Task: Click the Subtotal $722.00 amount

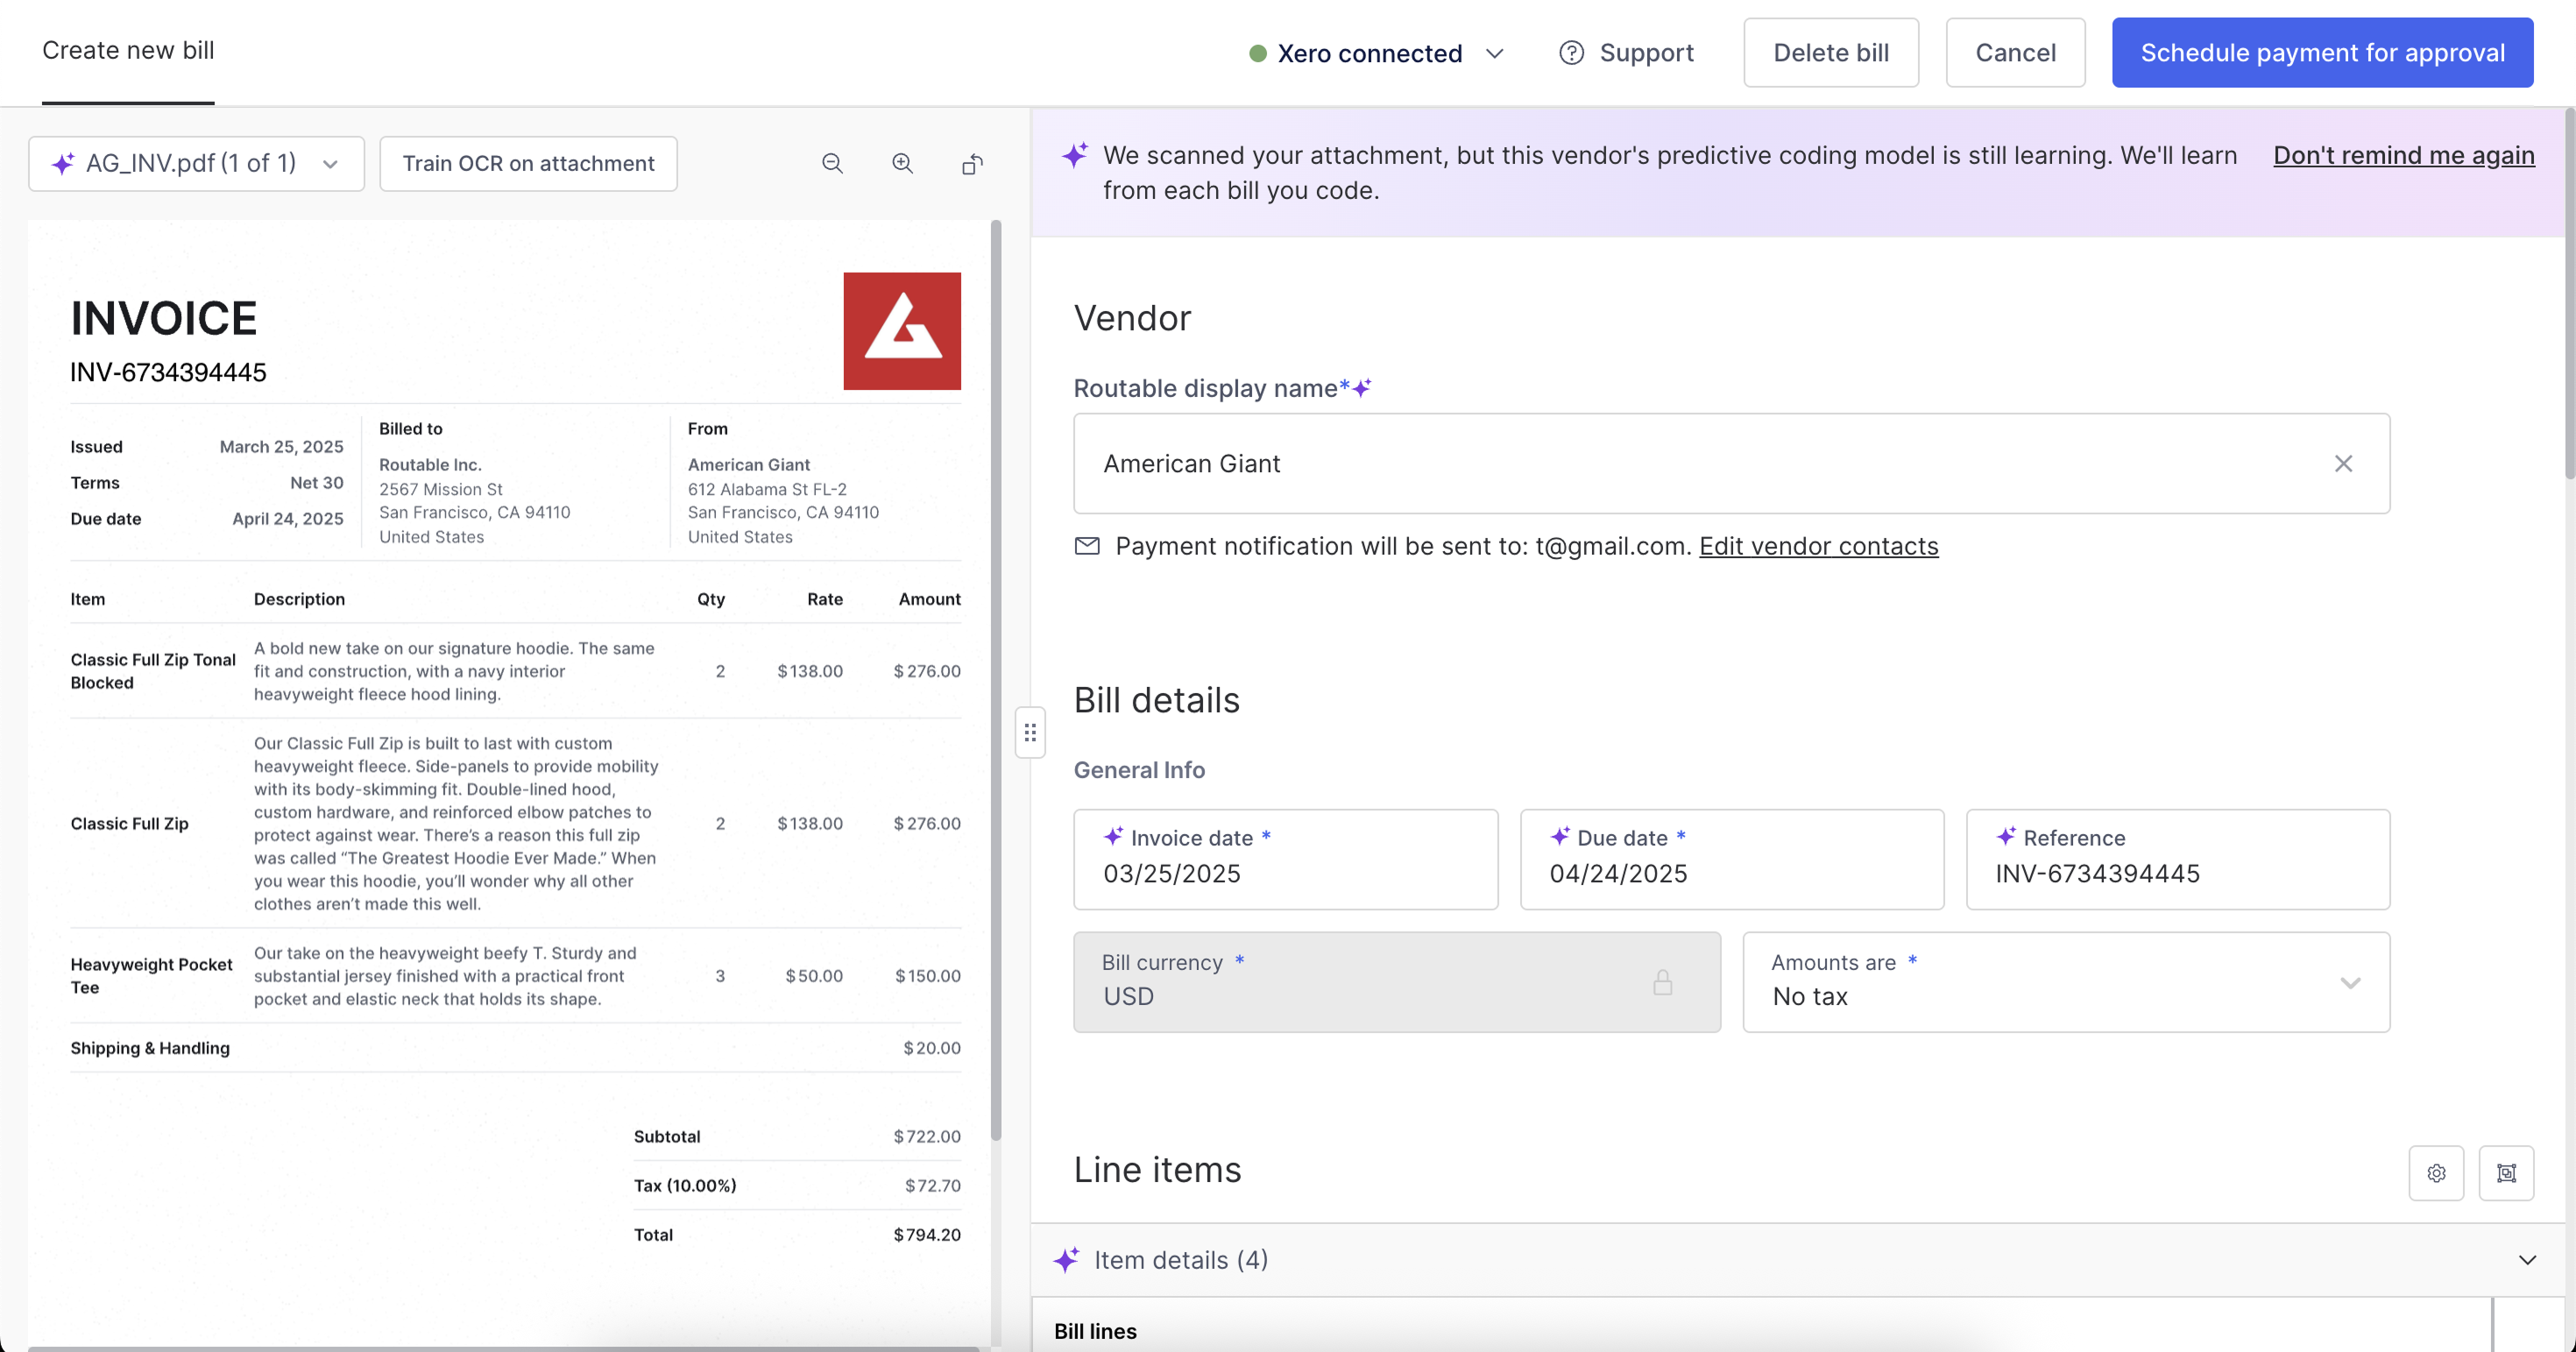Action: 927,1136
